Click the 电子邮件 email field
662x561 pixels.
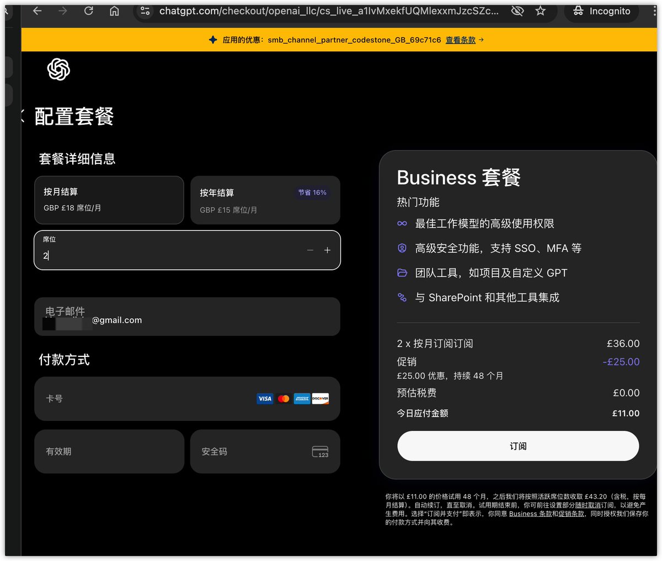[187, 316]
